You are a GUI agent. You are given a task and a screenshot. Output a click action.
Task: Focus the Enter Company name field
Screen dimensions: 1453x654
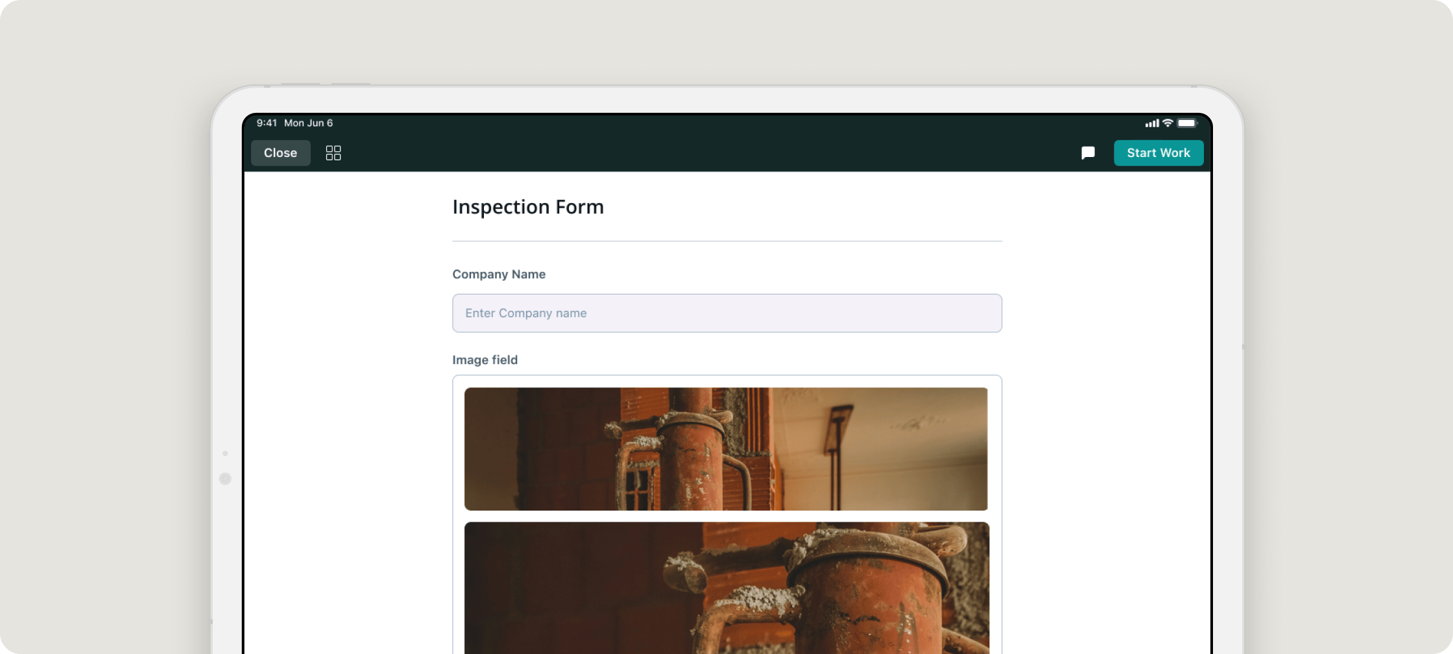726,313
